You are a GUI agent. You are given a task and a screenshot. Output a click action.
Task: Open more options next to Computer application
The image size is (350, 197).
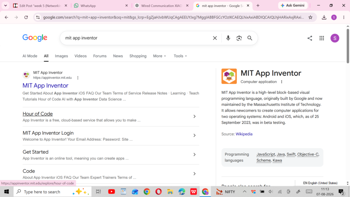pyautogui.click(x=282, y=82)
